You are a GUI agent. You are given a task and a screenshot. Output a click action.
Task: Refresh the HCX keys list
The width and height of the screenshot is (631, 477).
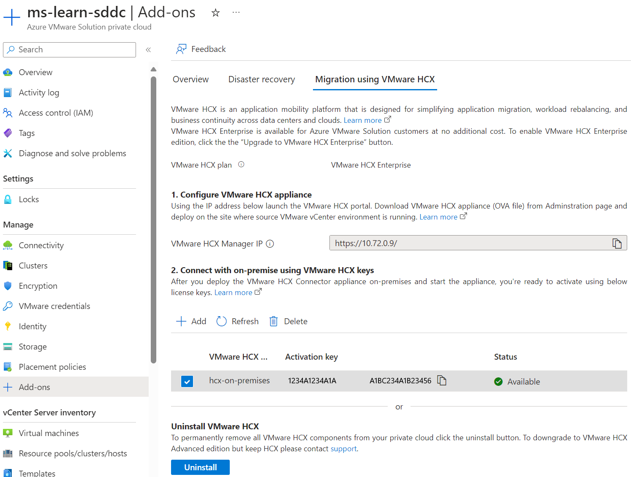click(237, 321)
